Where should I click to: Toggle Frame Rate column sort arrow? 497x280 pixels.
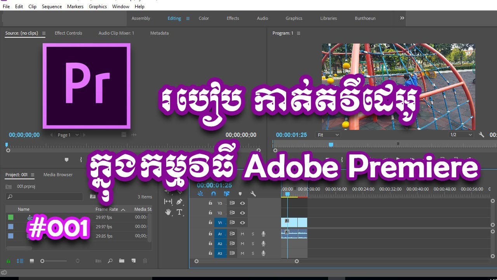[123, 210]
